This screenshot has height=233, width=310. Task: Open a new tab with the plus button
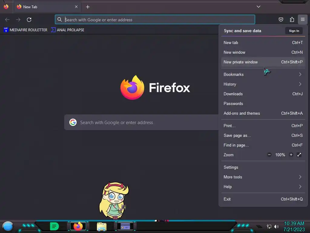(x=87, y=7)
